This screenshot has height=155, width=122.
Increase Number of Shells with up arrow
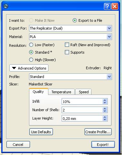click(105, 109)
